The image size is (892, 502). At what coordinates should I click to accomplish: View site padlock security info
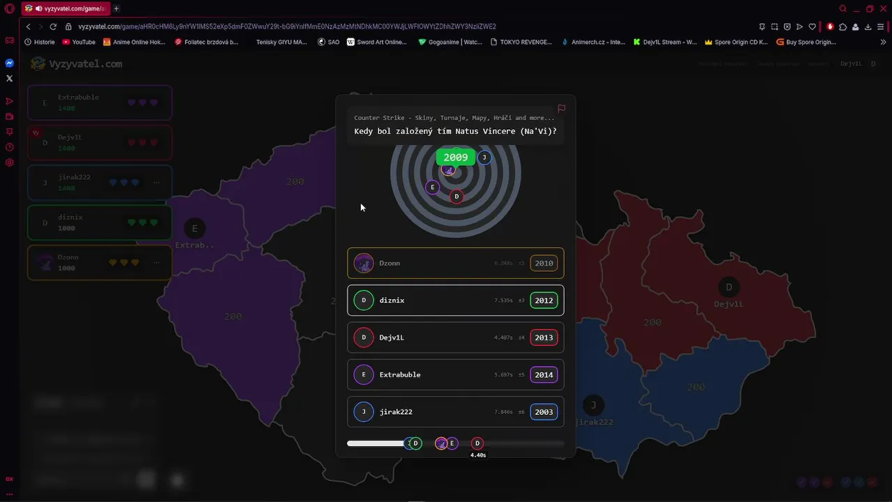(x=68, y=26)
